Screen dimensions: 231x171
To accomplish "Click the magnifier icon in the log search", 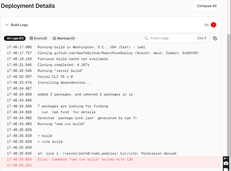I will pos(146,38).
